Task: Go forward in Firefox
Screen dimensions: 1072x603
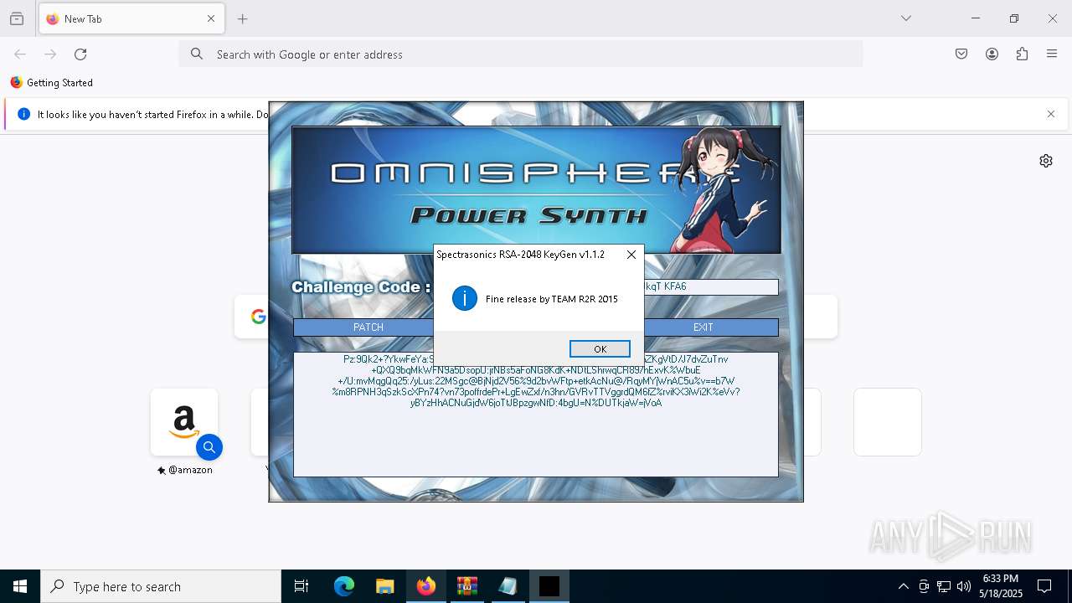Action: tap(50, 54)
